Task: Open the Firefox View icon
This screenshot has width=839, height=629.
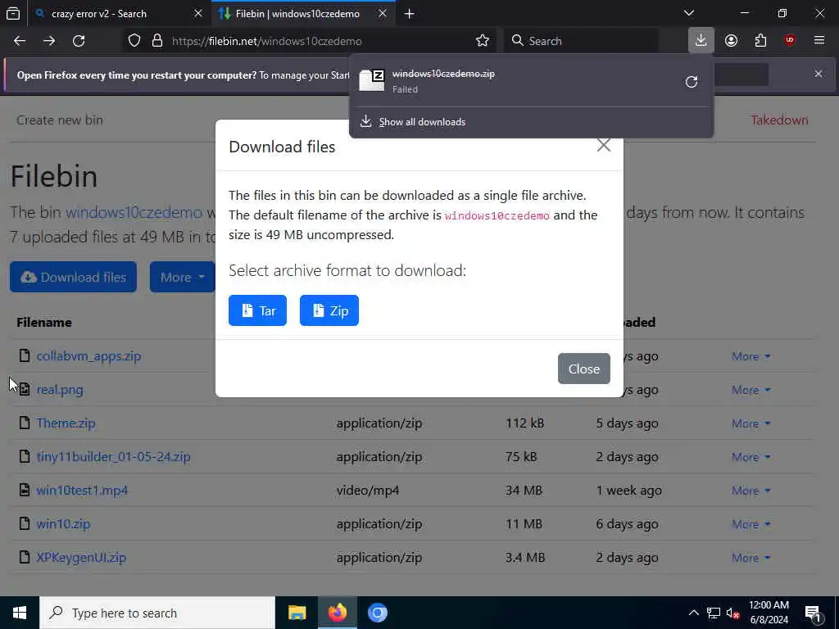Action: click(x=13, y=13)
